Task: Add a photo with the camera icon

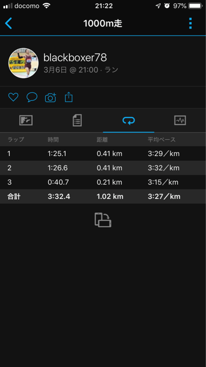Action: tap(50, 97)
